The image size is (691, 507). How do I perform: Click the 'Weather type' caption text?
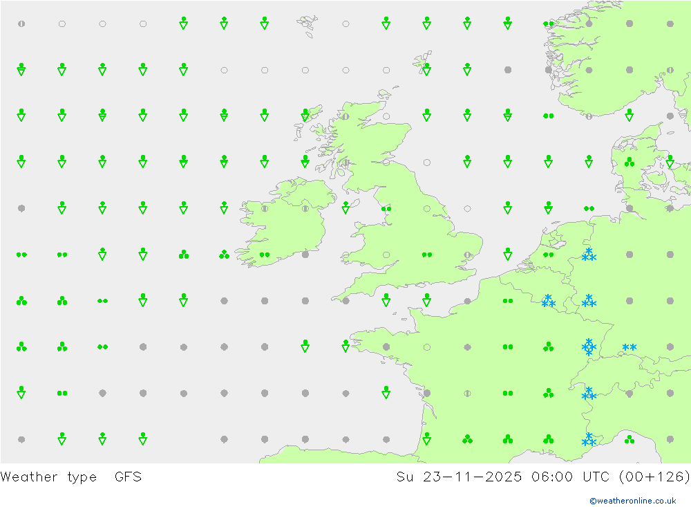tap(48, 477)
